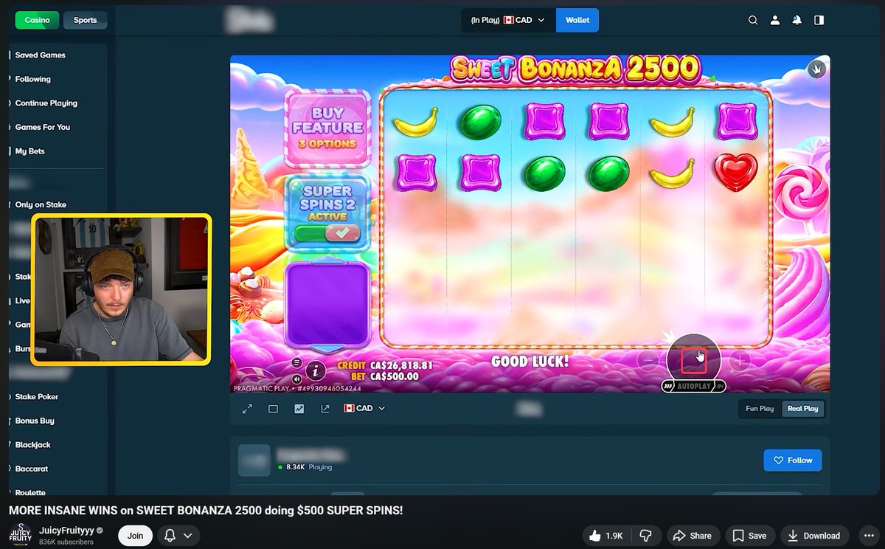Toggle the side panel icon in header
The image size is (885, 549).
[x=819, y=20]
